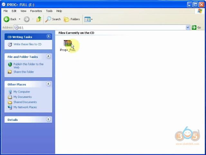
Task: Click the Forward arrow button
Action: click(x=26, y=19)
